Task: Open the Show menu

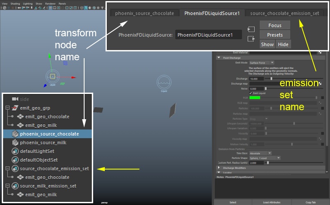Action: [x=39, y=4]
